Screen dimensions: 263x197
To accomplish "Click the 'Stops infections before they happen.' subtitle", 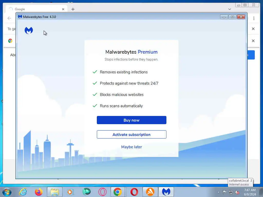I will point(131,59).
